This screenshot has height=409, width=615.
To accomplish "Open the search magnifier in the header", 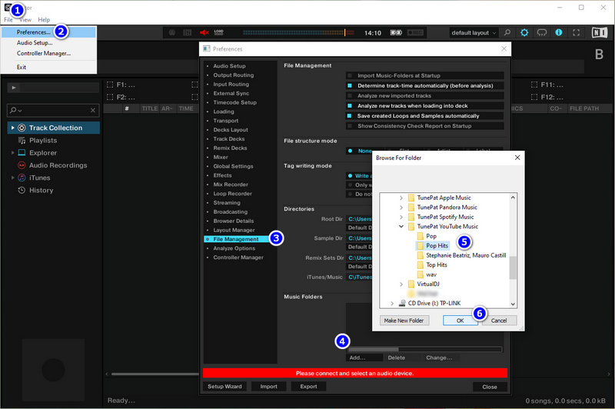I will click(x=507, y=32).
